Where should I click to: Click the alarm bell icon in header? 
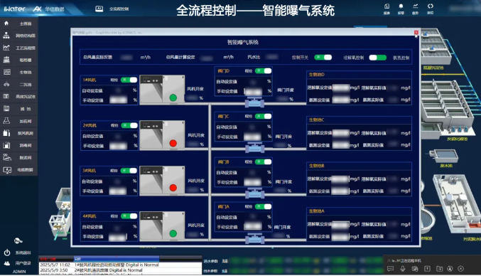[401, 6]
